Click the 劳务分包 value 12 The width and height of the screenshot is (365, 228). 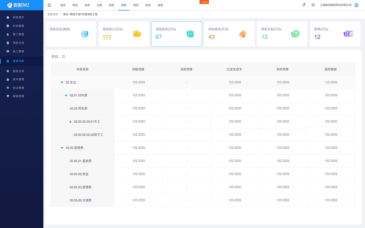click(x=265, y=37)
